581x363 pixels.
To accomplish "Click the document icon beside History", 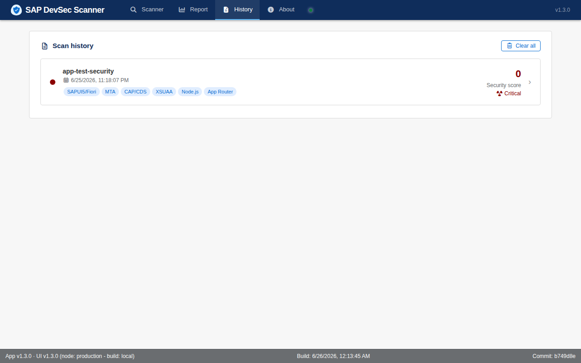I will click(x=226, y=10).
